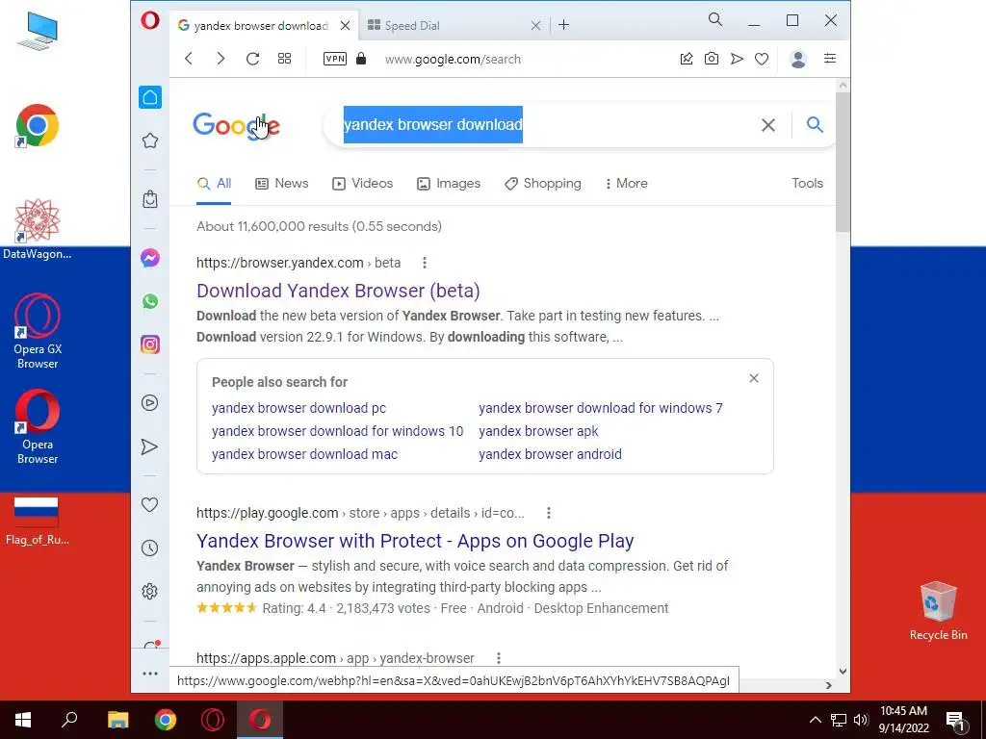
Task: Open 'yandex browser android' suggestion
Action: 550,454
